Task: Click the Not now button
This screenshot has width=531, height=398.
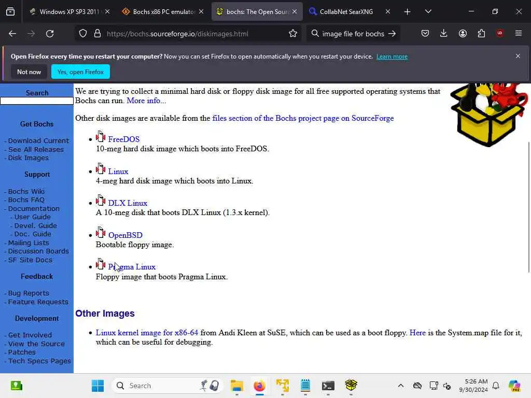Action: tap(29, 72)
